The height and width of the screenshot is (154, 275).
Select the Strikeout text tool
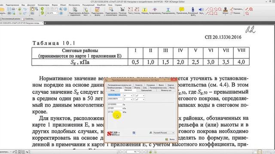(x=155, y=11)
